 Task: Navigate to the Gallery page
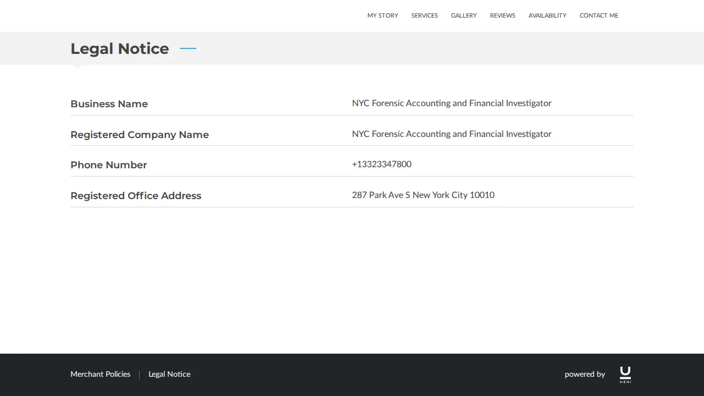(464, 15)
